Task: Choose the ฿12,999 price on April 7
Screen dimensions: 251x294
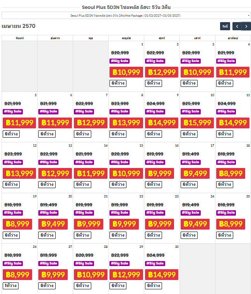Action: [x=90, y=123]
